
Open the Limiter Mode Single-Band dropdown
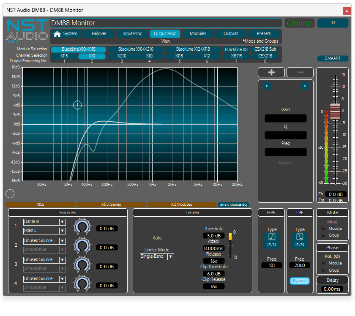click(157, 257)
